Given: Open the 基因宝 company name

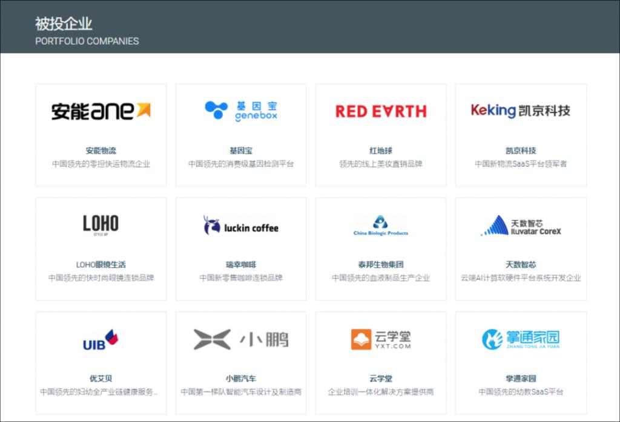Looking at the screenshot, I should pyautogui.click(x=241, y=151).
